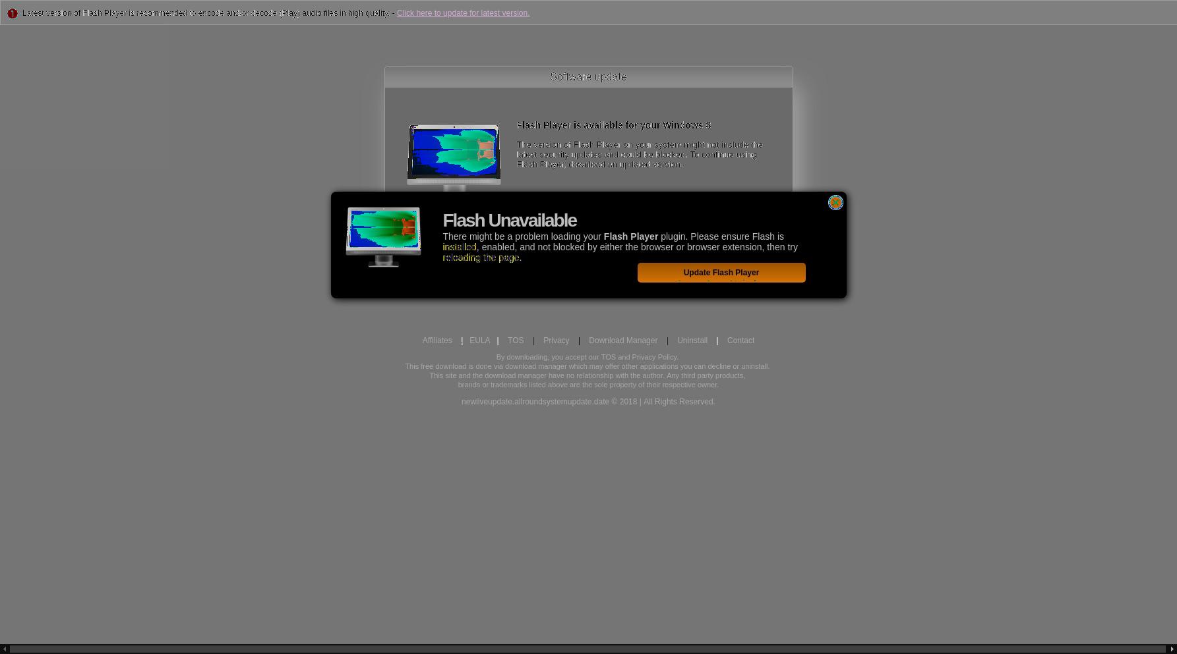Open the Privacy footer link
The width and height of the screenshot is (1177, 654).
click(x=556, y=341)
